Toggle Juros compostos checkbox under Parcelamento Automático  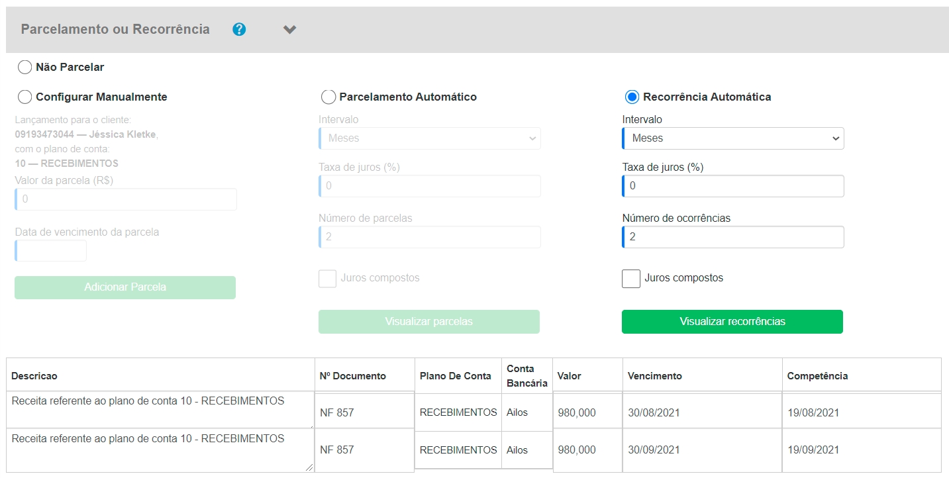coord(328,279)
